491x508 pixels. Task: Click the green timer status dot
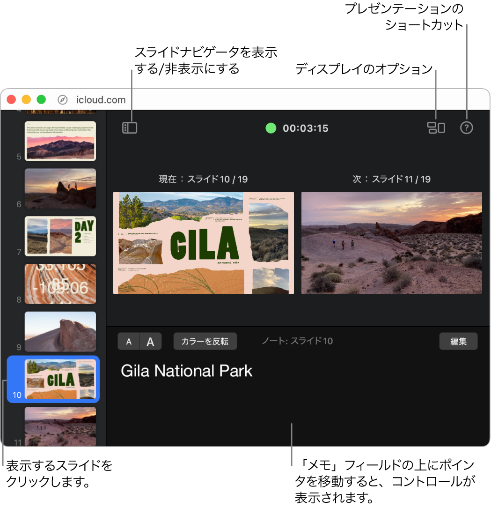pyautogui.click(x=271, y=128)
